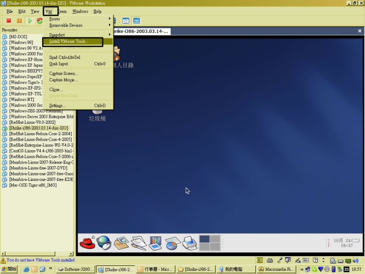Click the CH input language indicator
Image resolution: width=365 pixels, height=274 pixels.
point(260,260)
